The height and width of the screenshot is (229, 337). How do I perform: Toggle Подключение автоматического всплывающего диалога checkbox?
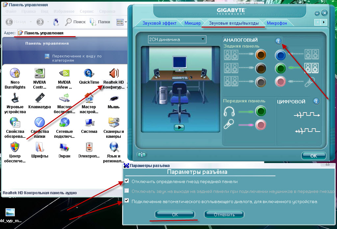pos(127,201)
